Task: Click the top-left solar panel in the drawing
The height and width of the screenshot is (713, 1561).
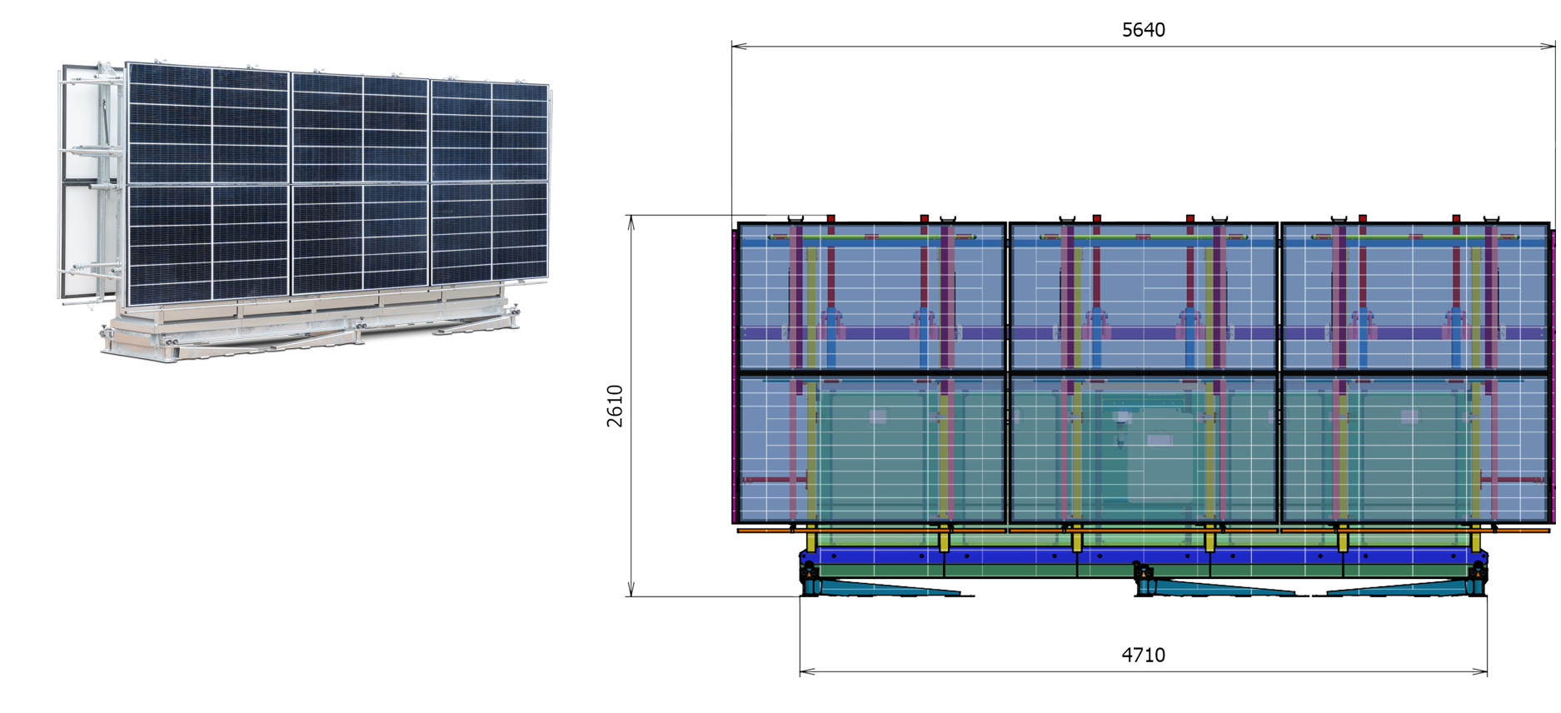Action: [871, 296]
